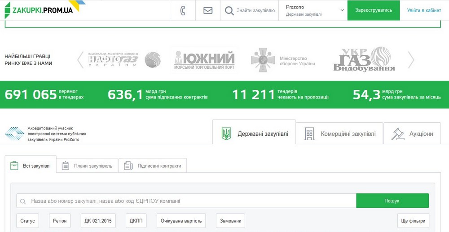Click the phone contact icon
Image resolution: width=449 pixels, height=232 pixels.
coord(183,10)
